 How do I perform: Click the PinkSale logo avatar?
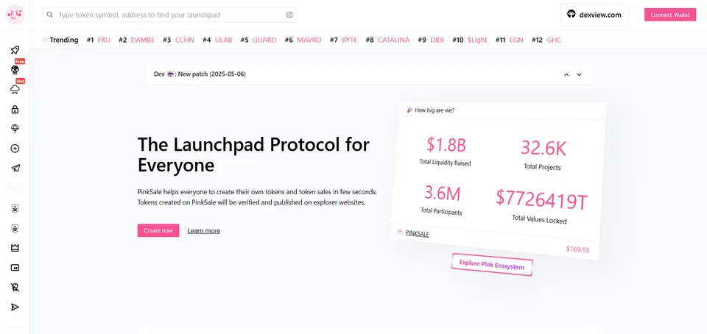coord(15,15)
